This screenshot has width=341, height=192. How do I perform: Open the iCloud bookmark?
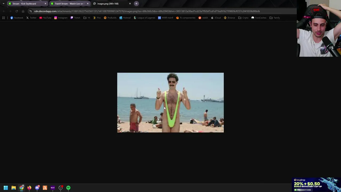coord(216,18)
